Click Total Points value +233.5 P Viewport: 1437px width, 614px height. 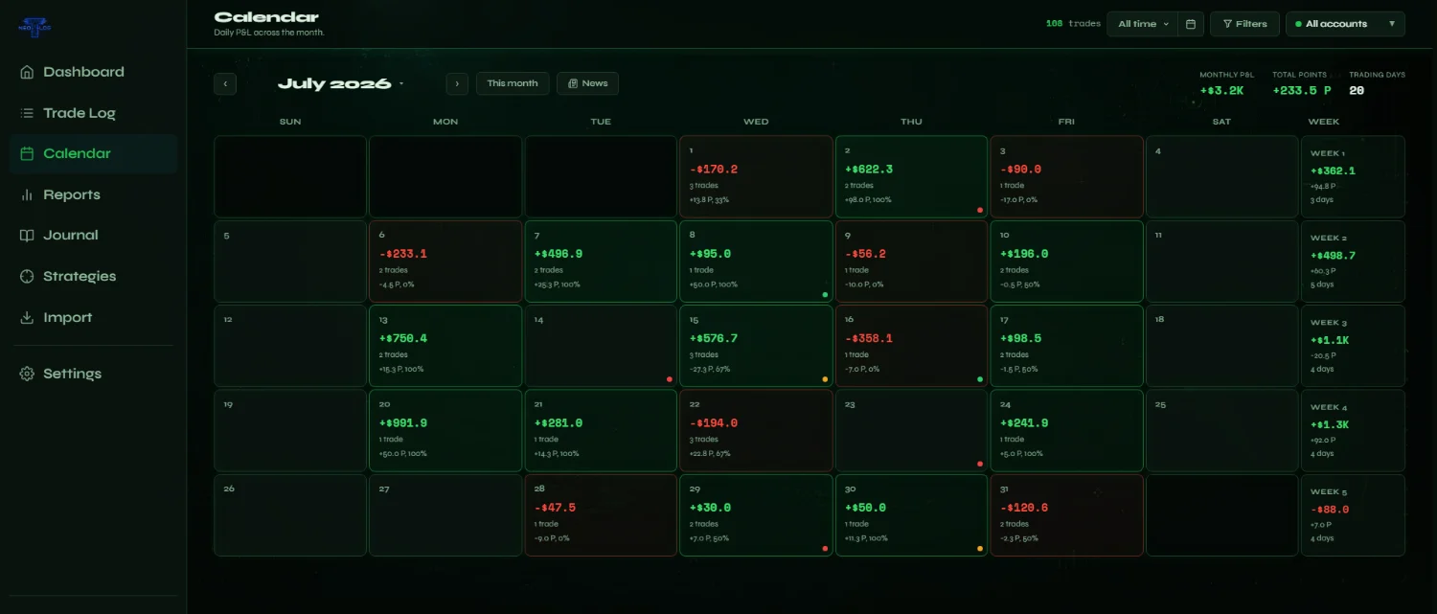point(1302,91)
